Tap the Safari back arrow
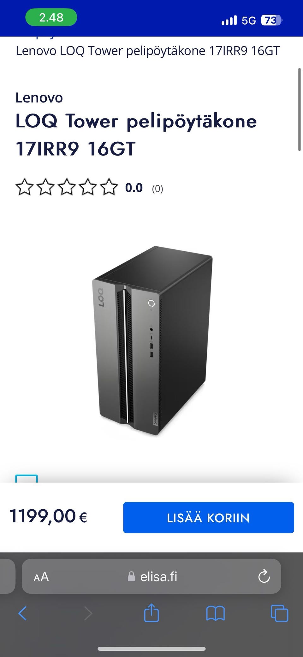 pos(22,613)
